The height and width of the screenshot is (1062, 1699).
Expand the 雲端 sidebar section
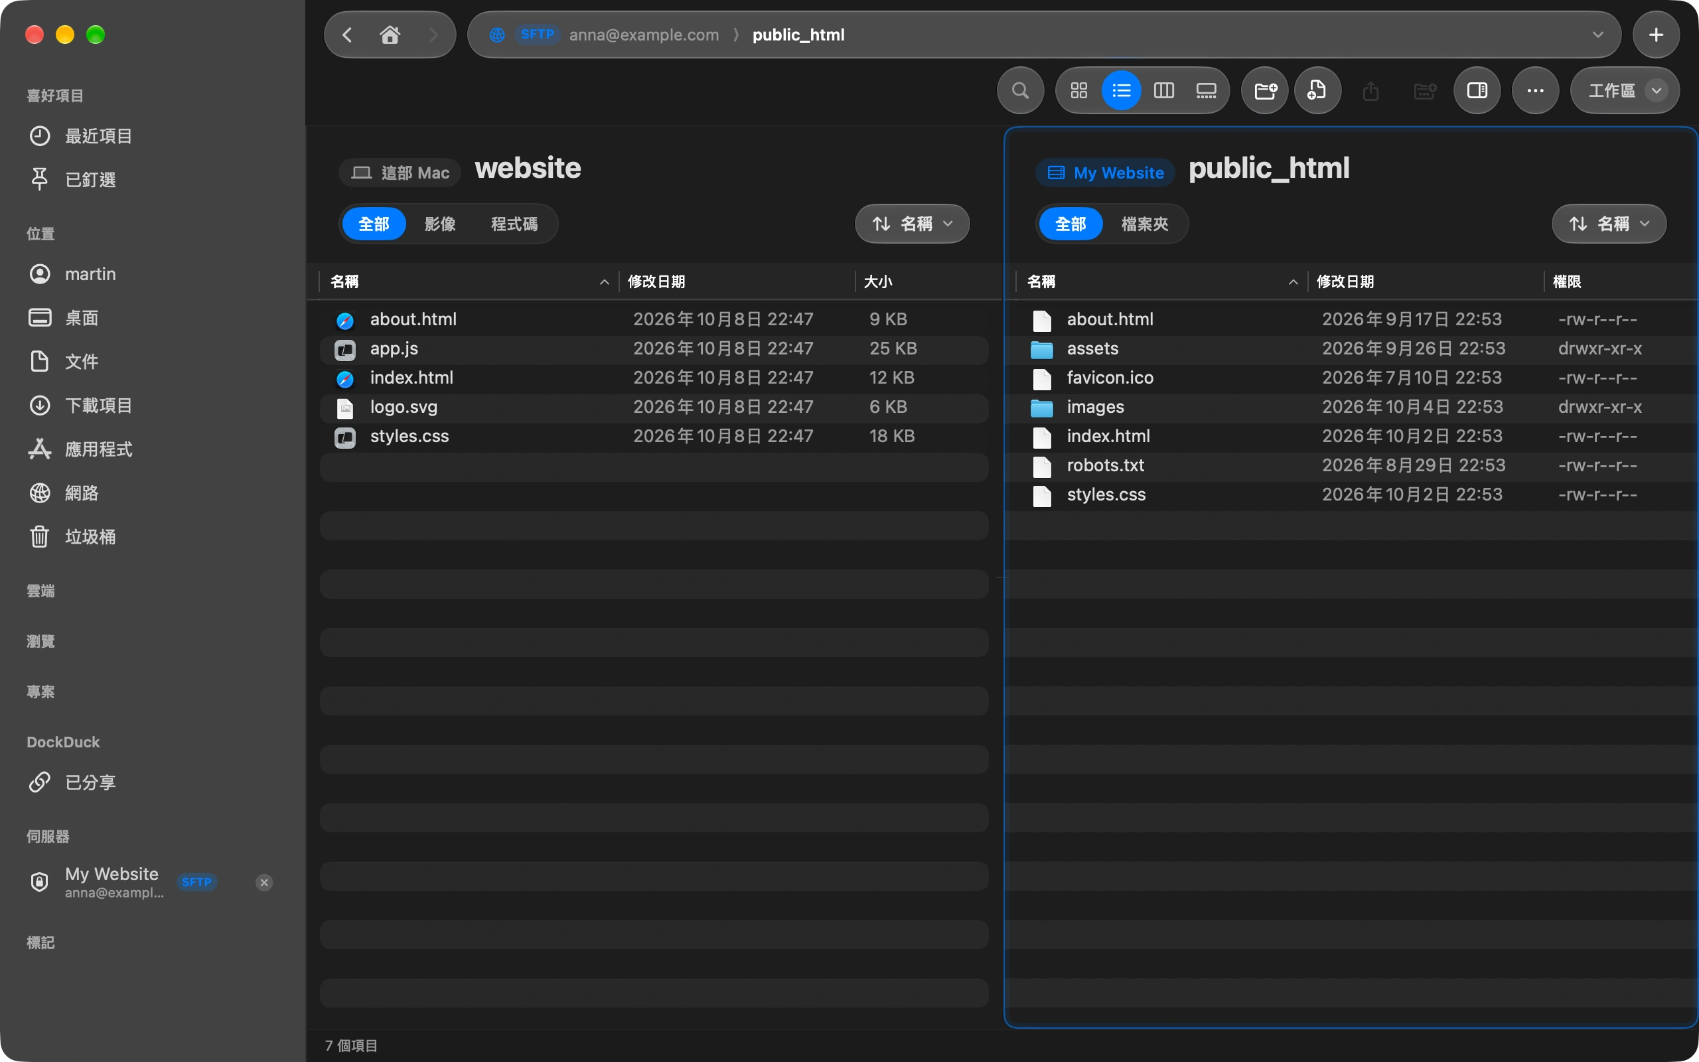(40, 591)
